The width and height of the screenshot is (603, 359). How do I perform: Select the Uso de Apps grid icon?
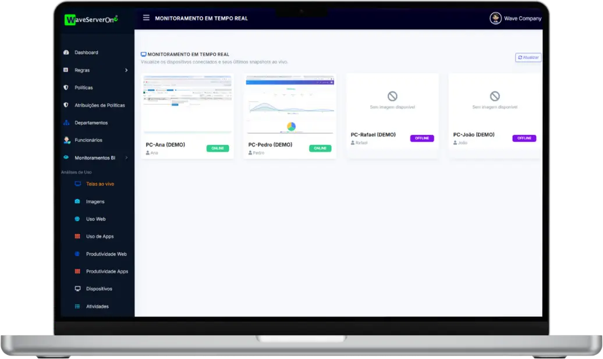77,237
